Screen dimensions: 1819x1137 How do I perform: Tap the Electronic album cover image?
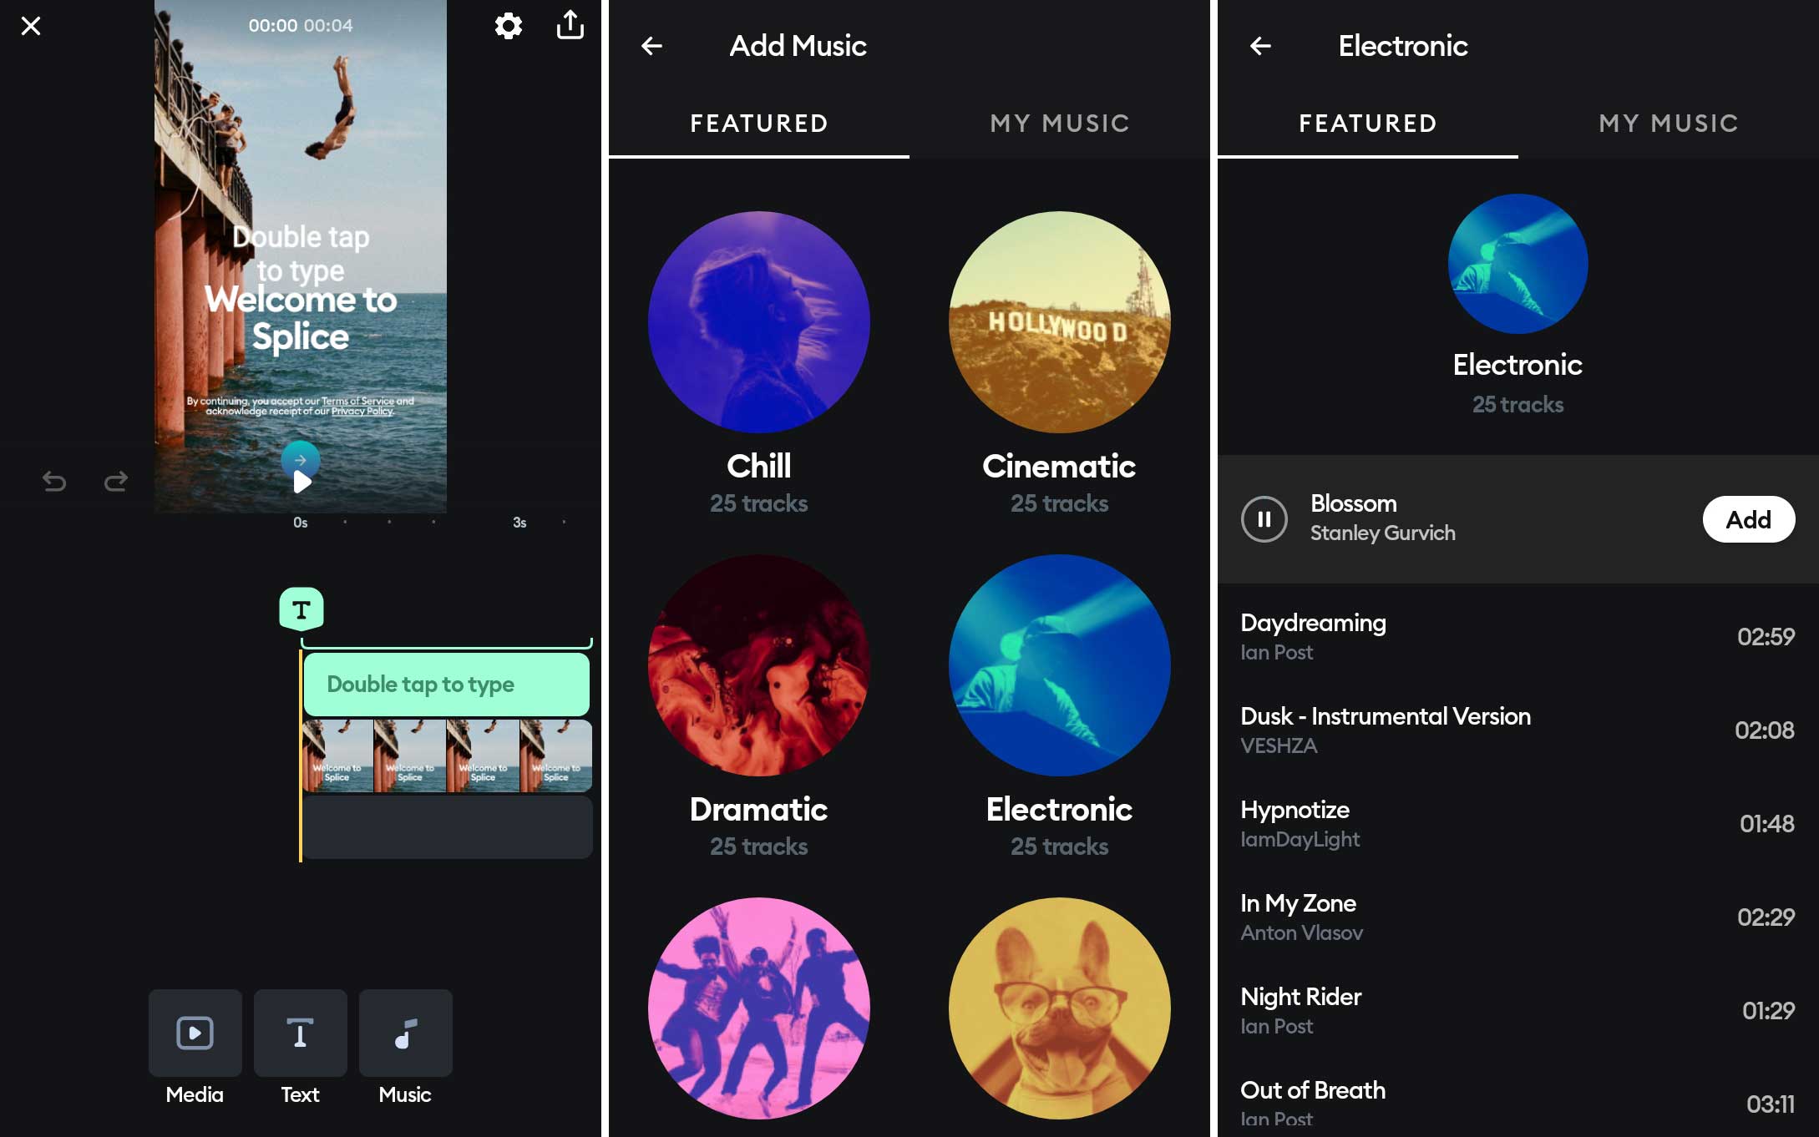coord(1518,264)
